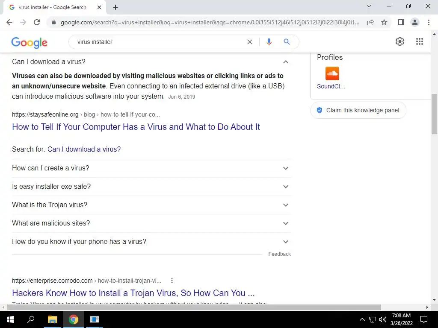Open the blue window app in the taskbar
The width and height of the screenshot is (438, 328).
point(95,319)
